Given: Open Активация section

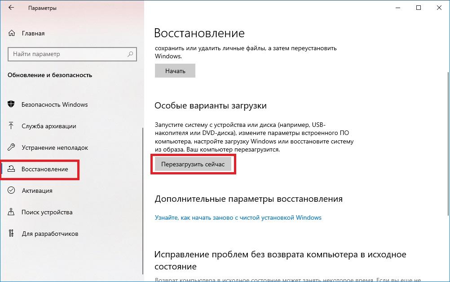Looking at the screenshot, I should pyautogui.click(x=37, y=191).
